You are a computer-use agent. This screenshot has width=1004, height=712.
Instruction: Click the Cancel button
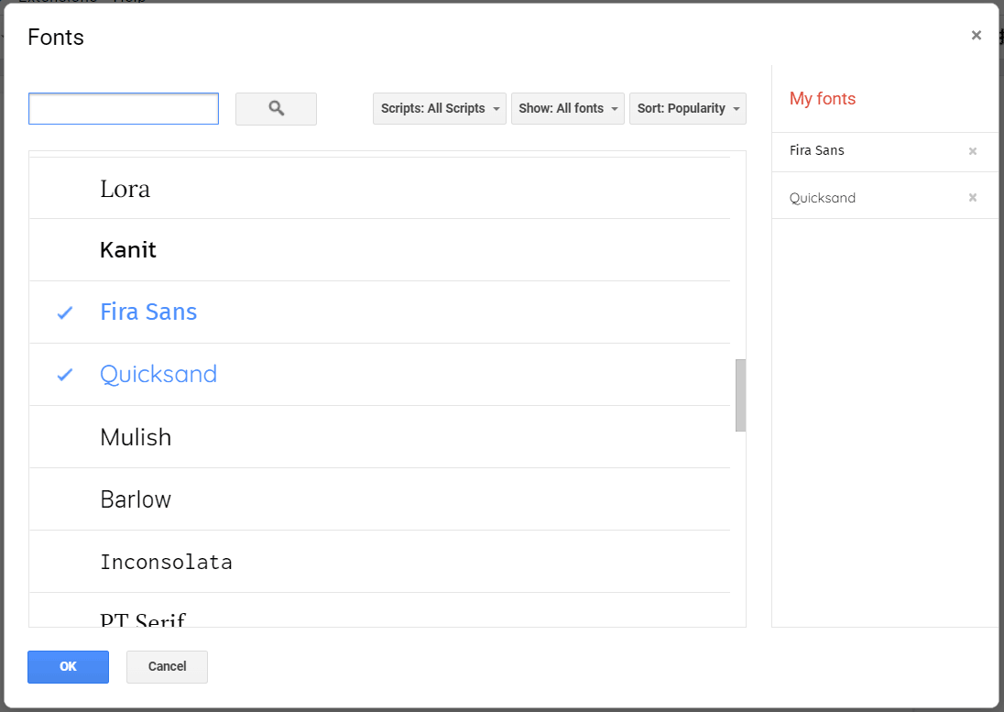pos(166,666)
